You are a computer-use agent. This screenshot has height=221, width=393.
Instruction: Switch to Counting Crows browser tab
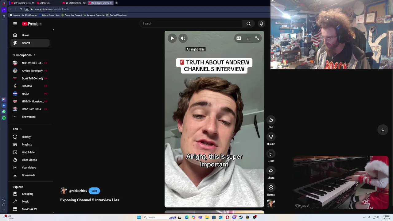[22, 3]
